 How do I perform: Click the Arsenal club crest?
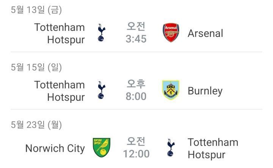(x=171, y=33)
